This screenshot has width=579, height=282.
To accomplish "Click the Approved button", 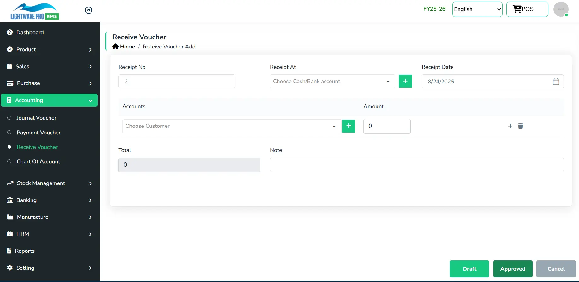I will pyautogui.click(x=512, y=269).
